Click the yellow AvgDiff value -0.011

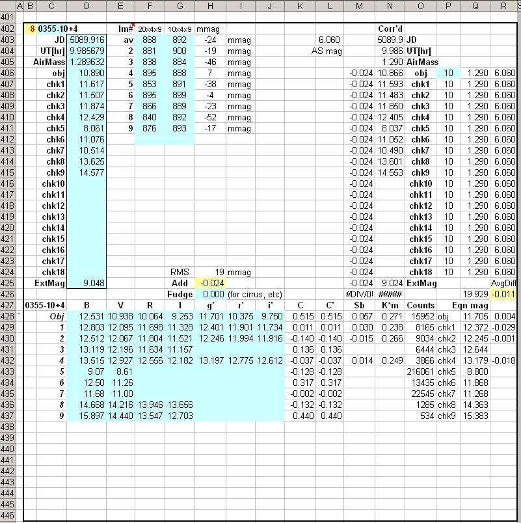coord(503,294)
